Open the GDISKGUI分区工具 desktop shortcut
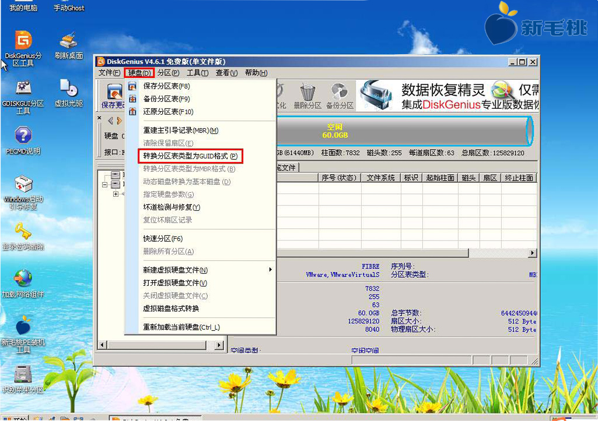This screenshot has width=598, height=421. 23,97
